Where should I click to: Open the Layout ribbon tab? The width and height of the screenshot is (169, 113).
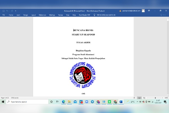coord(33,15)
